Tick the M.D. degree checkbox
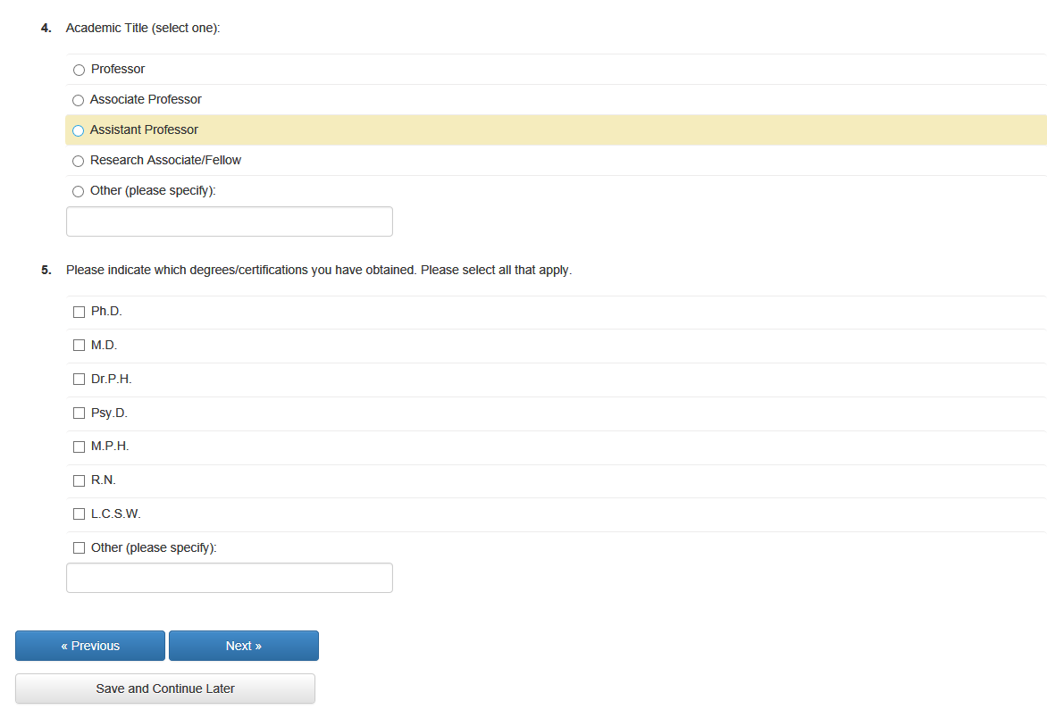Viewport: 1047px width, 718px height. tap(79, 346)
